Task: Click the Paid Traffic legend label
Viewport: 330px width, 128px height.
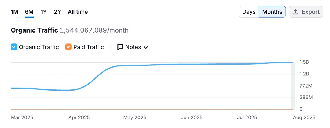Action: [x=89, y=47]
